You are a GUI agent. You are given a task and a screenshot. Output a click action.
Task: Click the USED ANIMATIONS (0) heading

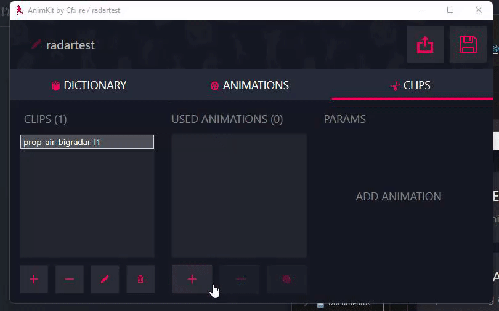[227, 119]
